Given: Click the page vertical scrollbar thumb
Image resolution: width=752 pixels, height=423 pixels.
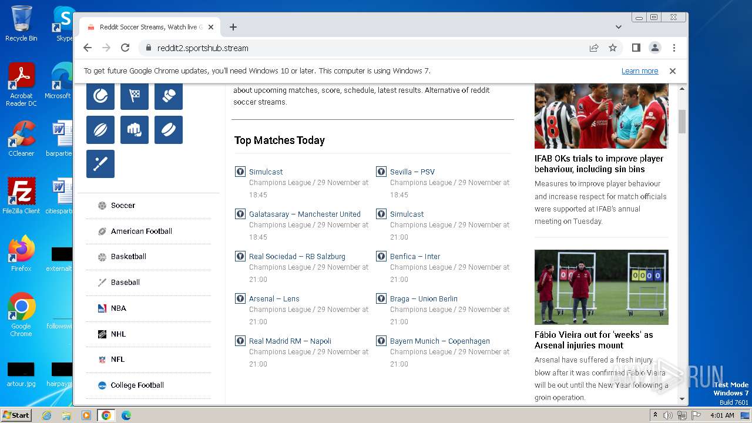Looking at the screenshot, I should tap(682, 122).
